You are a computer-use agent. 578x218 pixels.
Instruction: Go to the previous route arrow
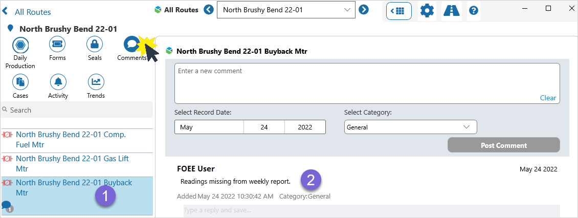point(209,10)
